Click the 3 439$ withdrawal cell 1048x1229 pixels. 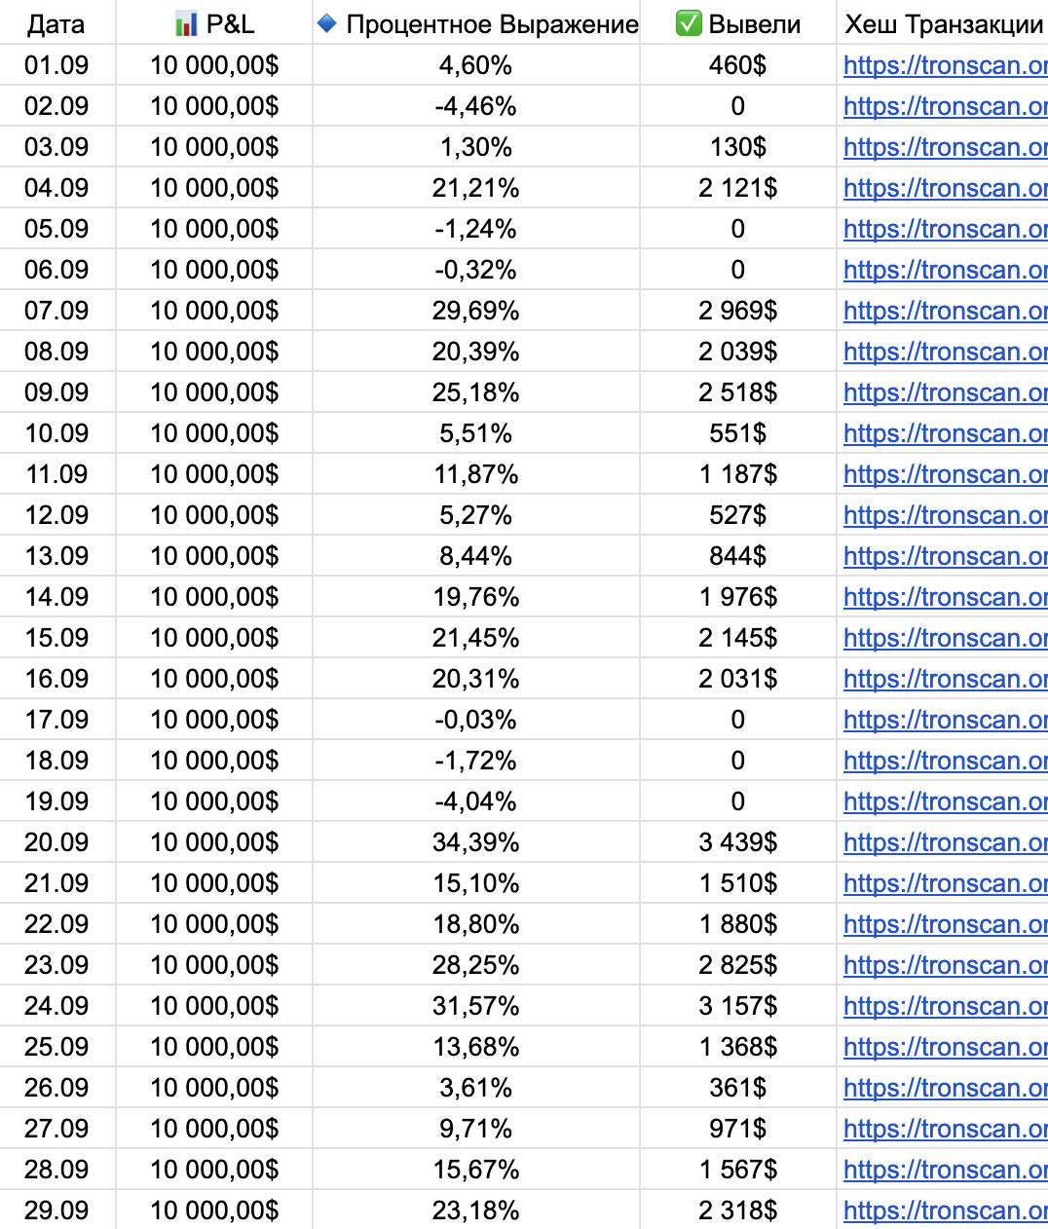737,842
